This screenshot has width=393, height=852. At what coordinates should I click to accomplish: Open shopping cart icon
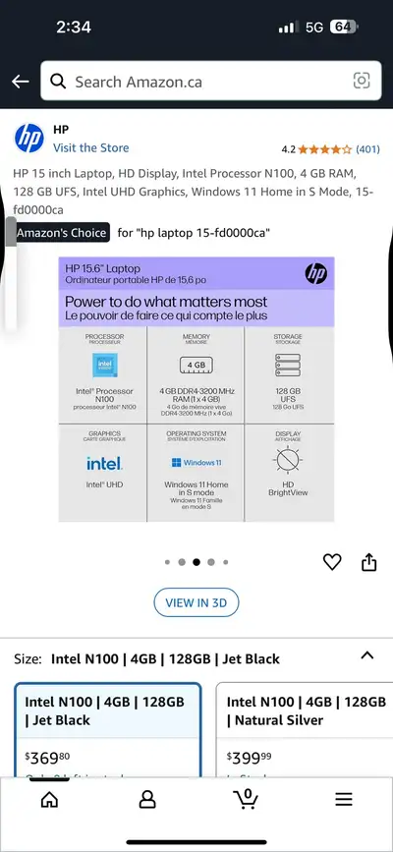[246, 798]
